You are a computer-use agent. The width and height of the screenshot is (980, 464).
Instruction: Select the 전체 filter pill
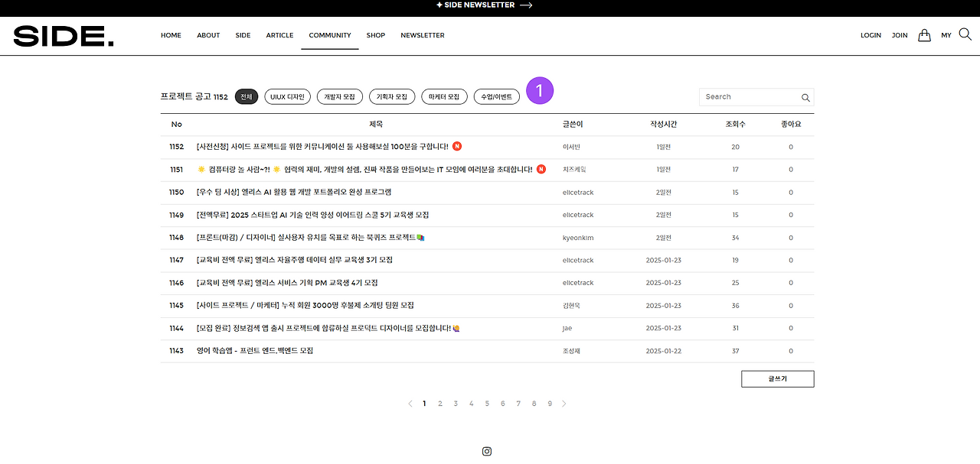pos(246,96)
